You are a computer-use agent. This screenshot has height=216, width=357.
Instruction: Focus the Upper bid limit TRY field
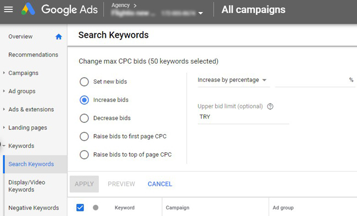point(243,117)
